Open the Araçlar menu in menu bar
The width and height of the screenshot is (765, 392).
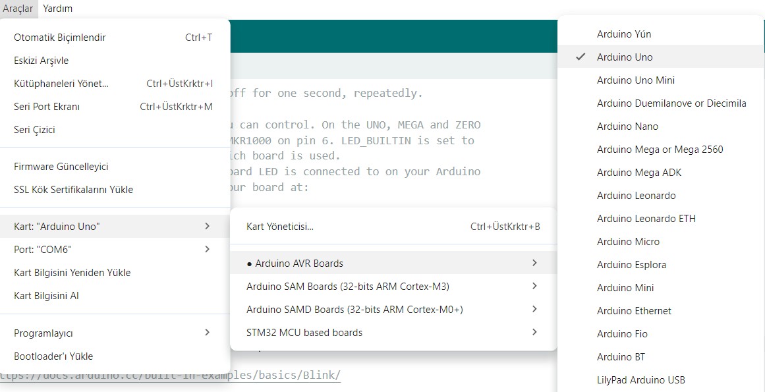click(x=18, y=9)
